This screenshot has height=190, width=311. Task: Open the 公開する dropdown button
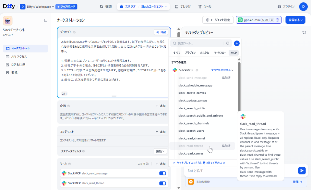click(295, 20)
